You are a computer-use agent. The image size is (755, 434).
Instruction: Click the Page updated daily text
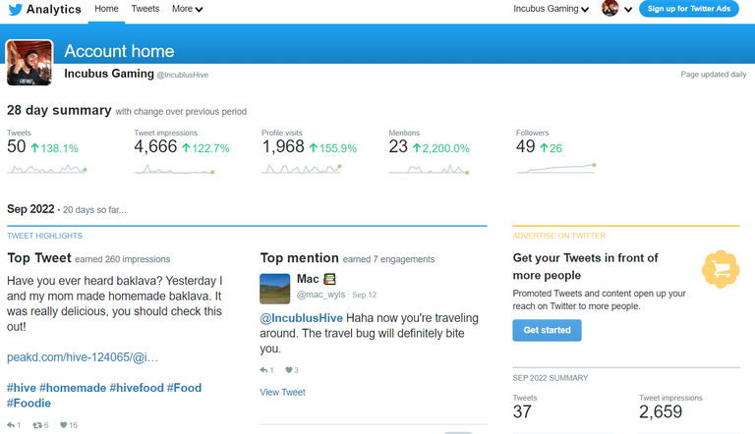[x=713, y=74]
